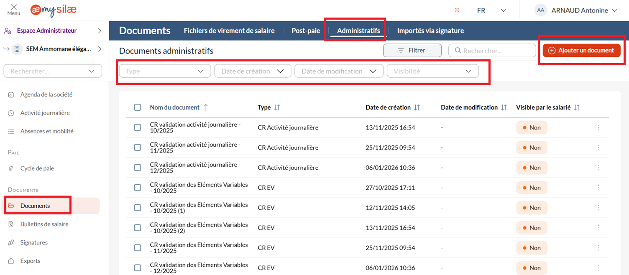629x275 pixels.
Task: Open the Visibilité filter dropdown
Action: coord(432,71)
